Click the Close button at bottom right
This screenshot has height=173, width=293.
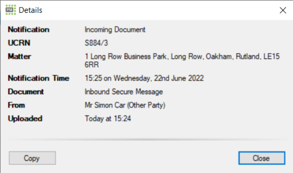pyautogui.click(x=262, y=158)
